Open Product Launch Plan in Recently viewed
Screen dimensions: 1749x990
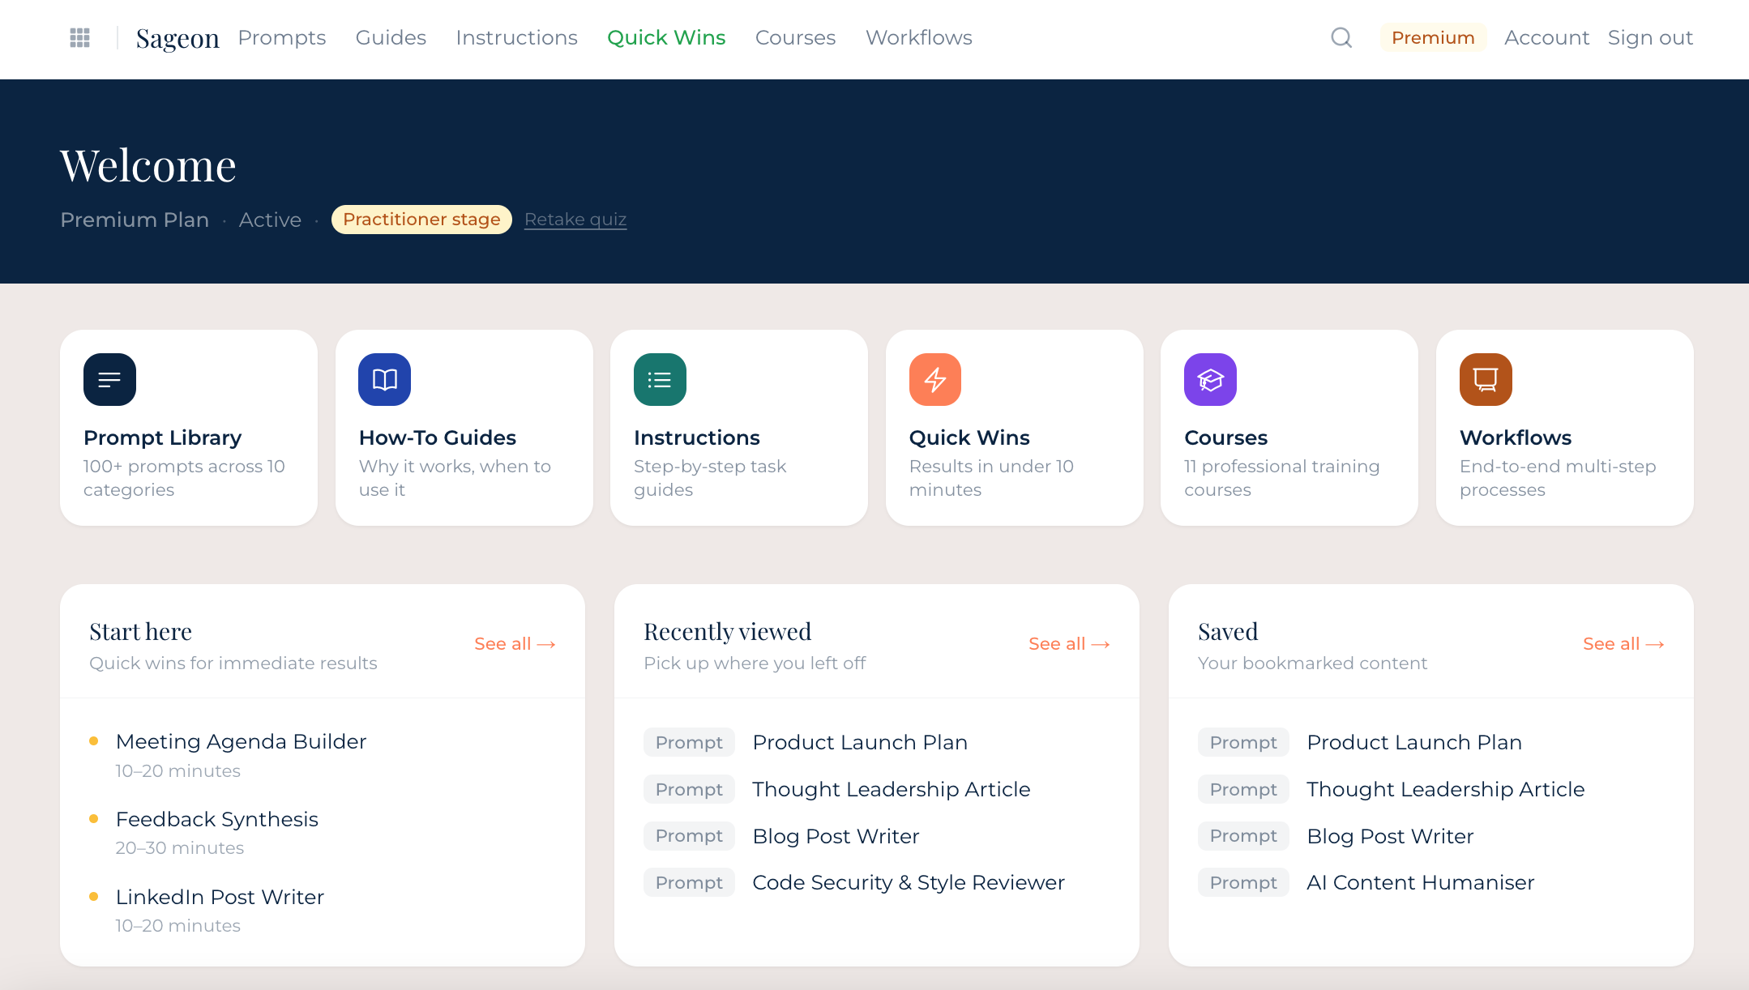860,742
